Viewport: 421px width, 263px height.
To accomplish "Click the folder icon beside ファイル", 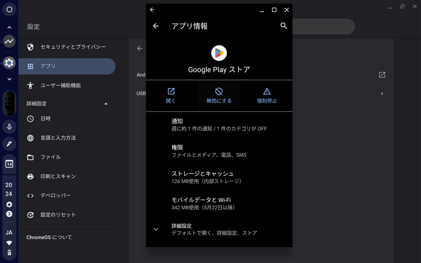I will coord(31,157).
